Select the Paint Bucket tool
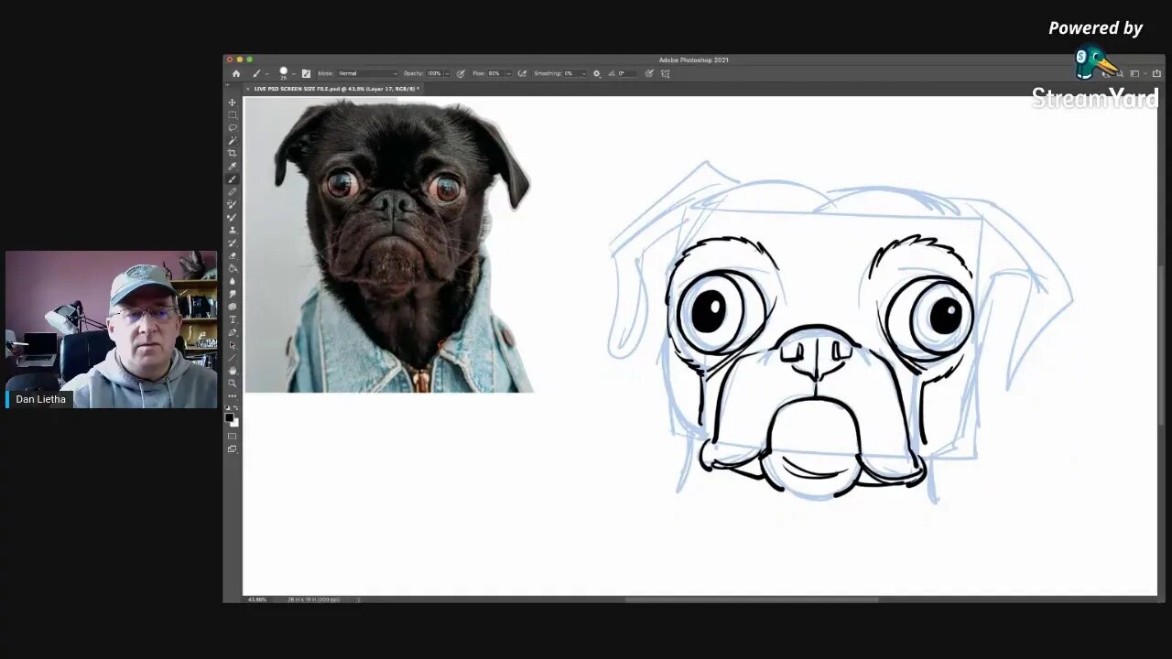 tap(233, 268)
